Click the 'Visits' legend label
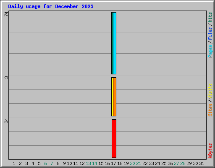This screenshot has width=215, height=168. tap(210, 91)
